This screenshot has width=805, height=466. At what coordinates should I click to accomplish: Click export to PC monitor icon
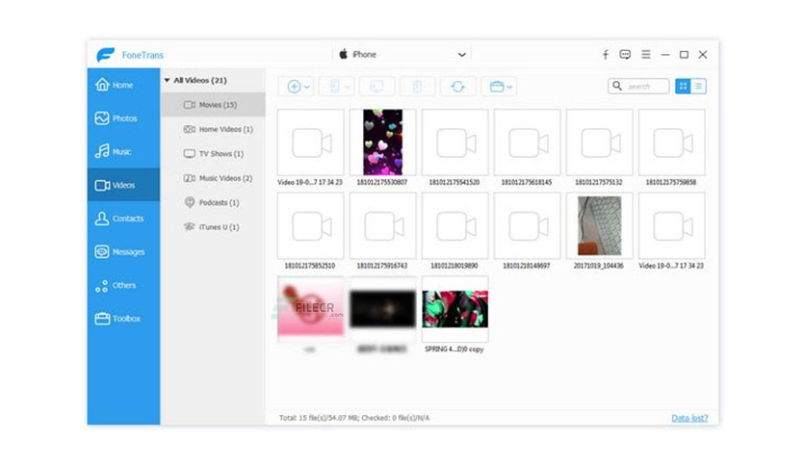click(x=377, y=87)
